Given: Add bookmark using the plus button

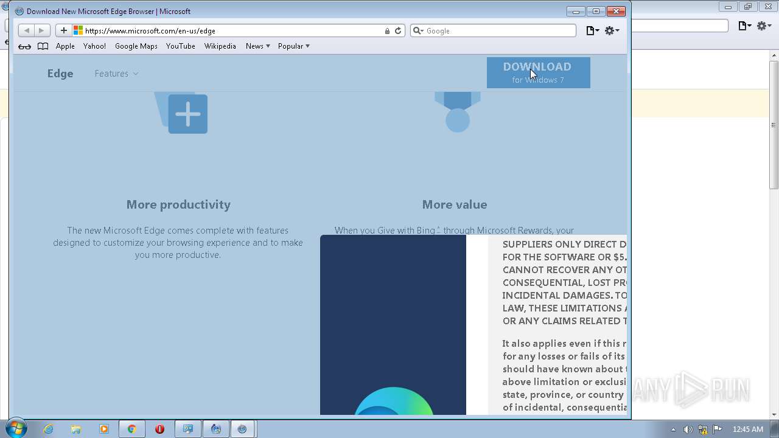Looking at the screenshot, I should coord(64,30).
